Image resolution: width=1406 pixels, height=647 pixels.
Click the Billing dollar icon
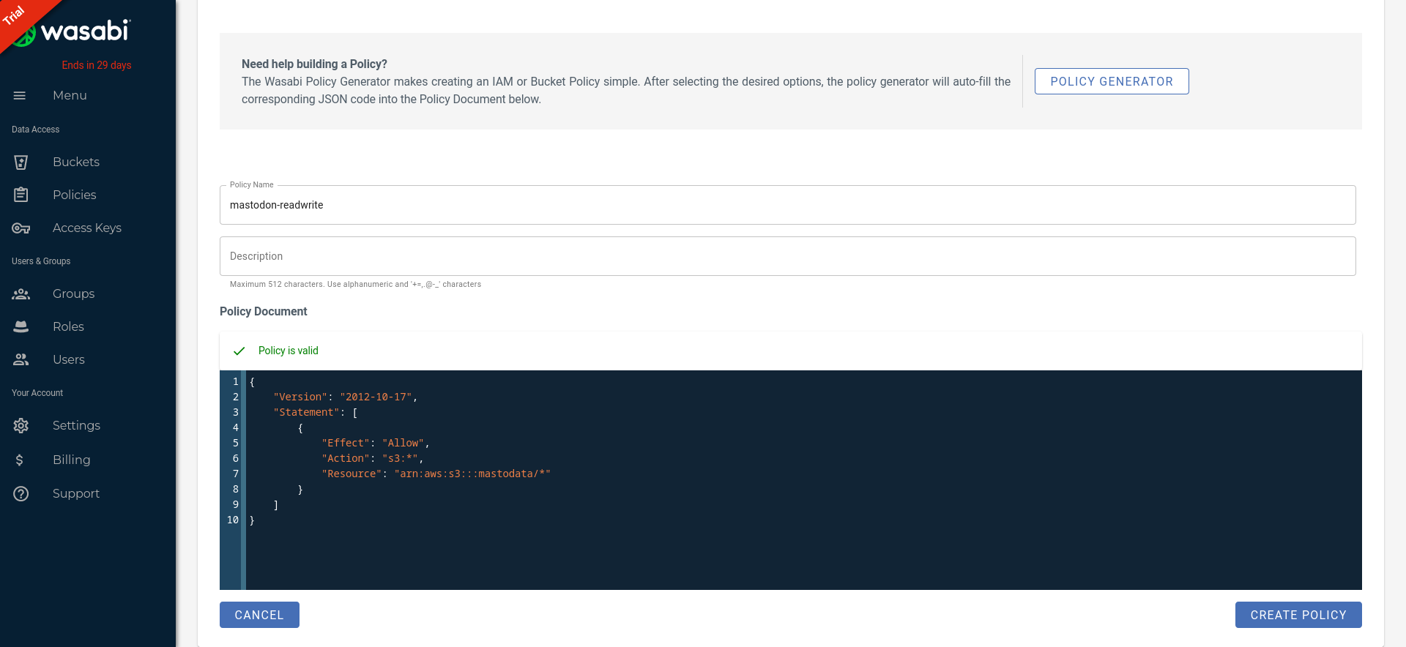tap(20, 460)
